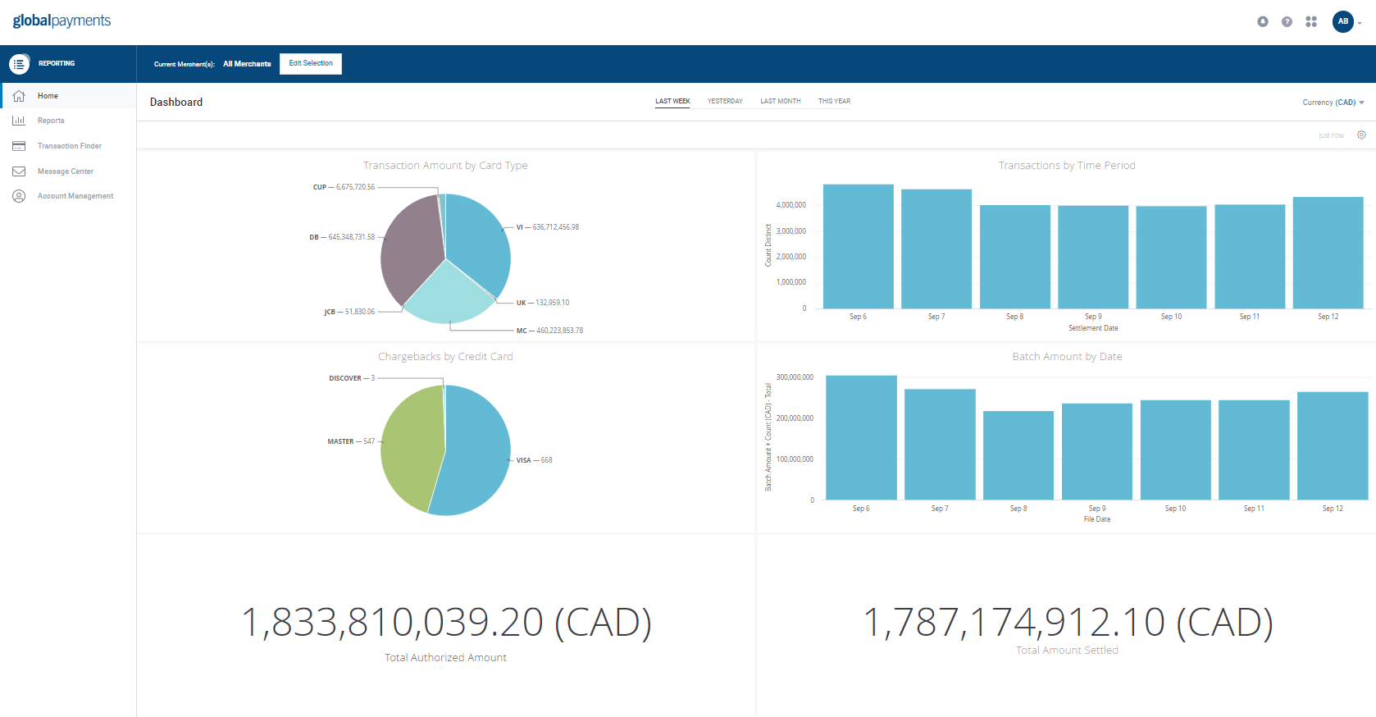Open the Transaction Finder card icon
Screen dimensions: 1376x717
coord(19,146)
